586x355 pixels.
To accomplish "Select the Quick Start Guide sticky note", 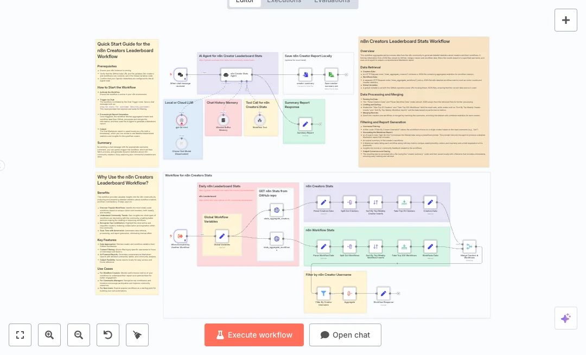I will [x=127, y=49].
